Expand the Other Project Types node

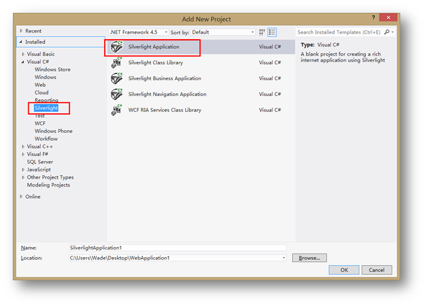tap(23, 177)
